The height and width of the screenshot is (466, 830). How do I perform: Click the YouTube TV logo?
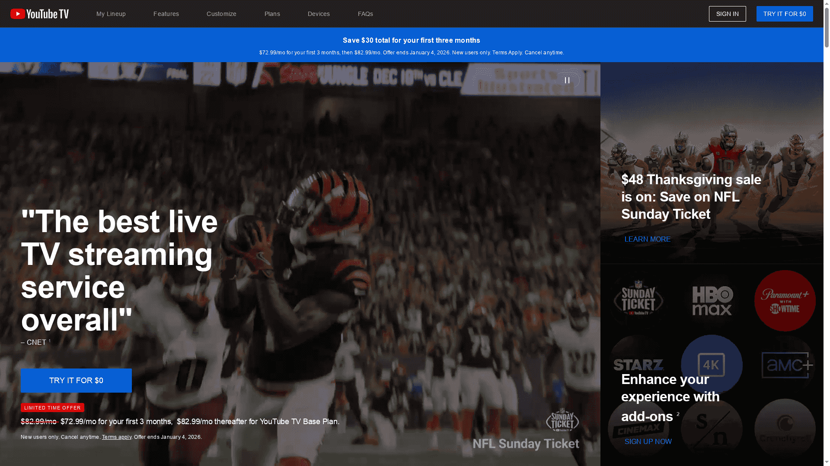tap(39, 13)
